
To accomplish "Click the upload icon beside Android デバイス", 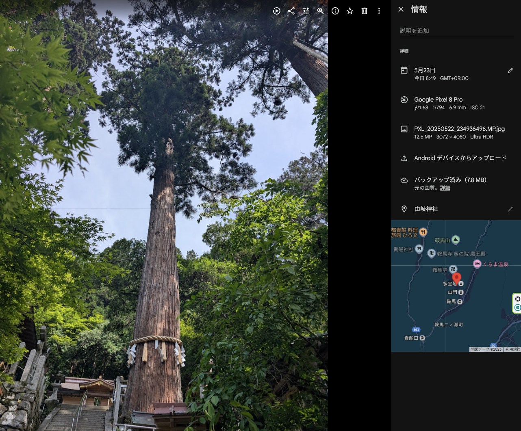I will point(404,158).
